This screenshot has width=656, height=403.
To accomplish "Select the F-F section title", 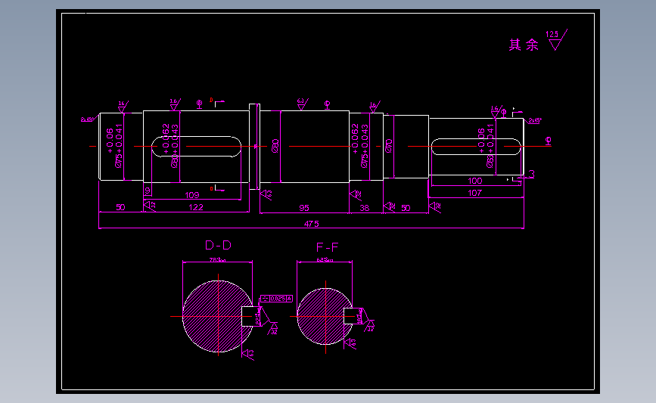I will tap(327, 247).
